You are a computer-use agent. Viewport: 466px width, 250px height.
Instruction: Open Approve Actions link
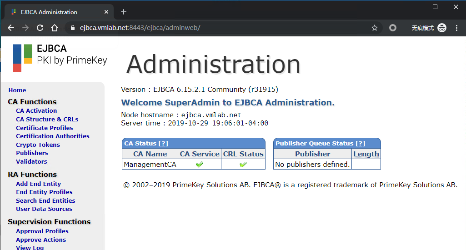coord(41,240)
